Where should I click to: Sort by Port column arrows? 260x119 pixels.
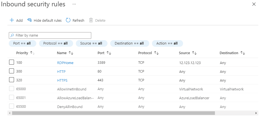[109, 53]
